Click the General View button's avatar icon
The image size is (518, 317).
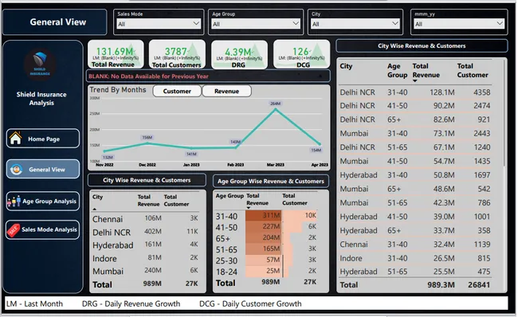[16, 170]
